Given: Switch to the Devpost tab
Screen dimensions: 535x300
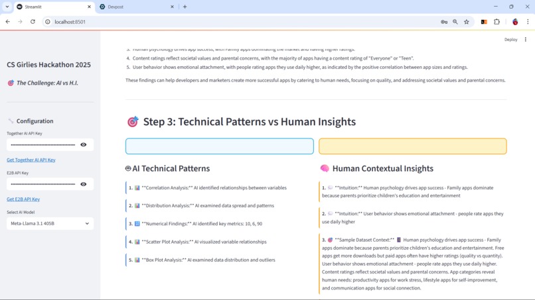Looking at the screenshot, I should coord(137,7).
